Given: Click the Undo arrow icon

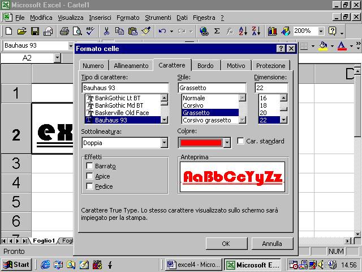Looking at the screenshot, I should coord(162,31).
